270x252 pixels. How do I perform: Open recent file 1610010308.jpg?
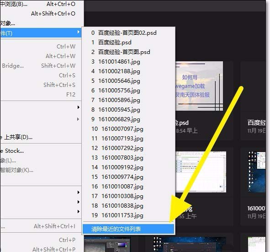[x=128, y=196]
